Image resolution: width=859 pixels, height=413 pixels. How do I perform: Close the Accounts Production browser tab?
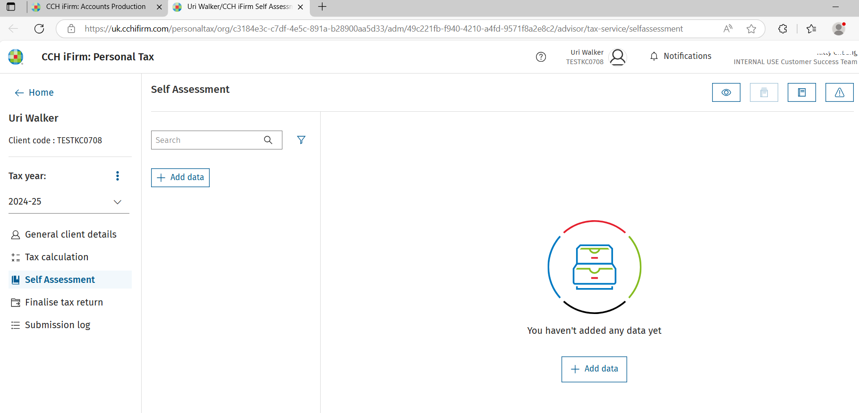pos(159,7)
